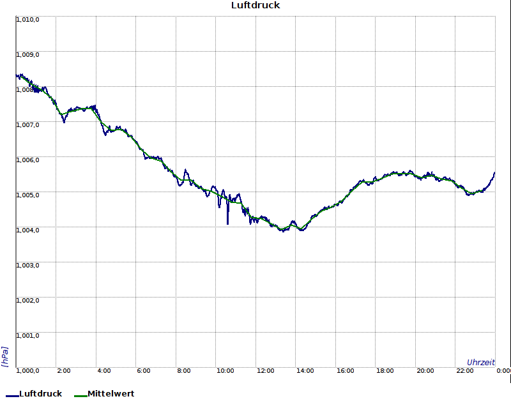Click the 1,000,0 y-axis value

point(27,371)
